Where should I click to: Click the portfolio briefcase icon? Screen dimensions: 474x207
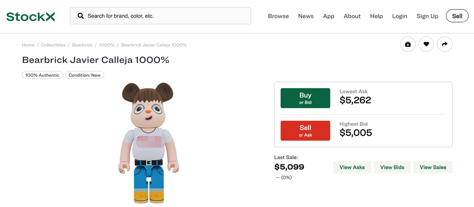coord(408,44)
